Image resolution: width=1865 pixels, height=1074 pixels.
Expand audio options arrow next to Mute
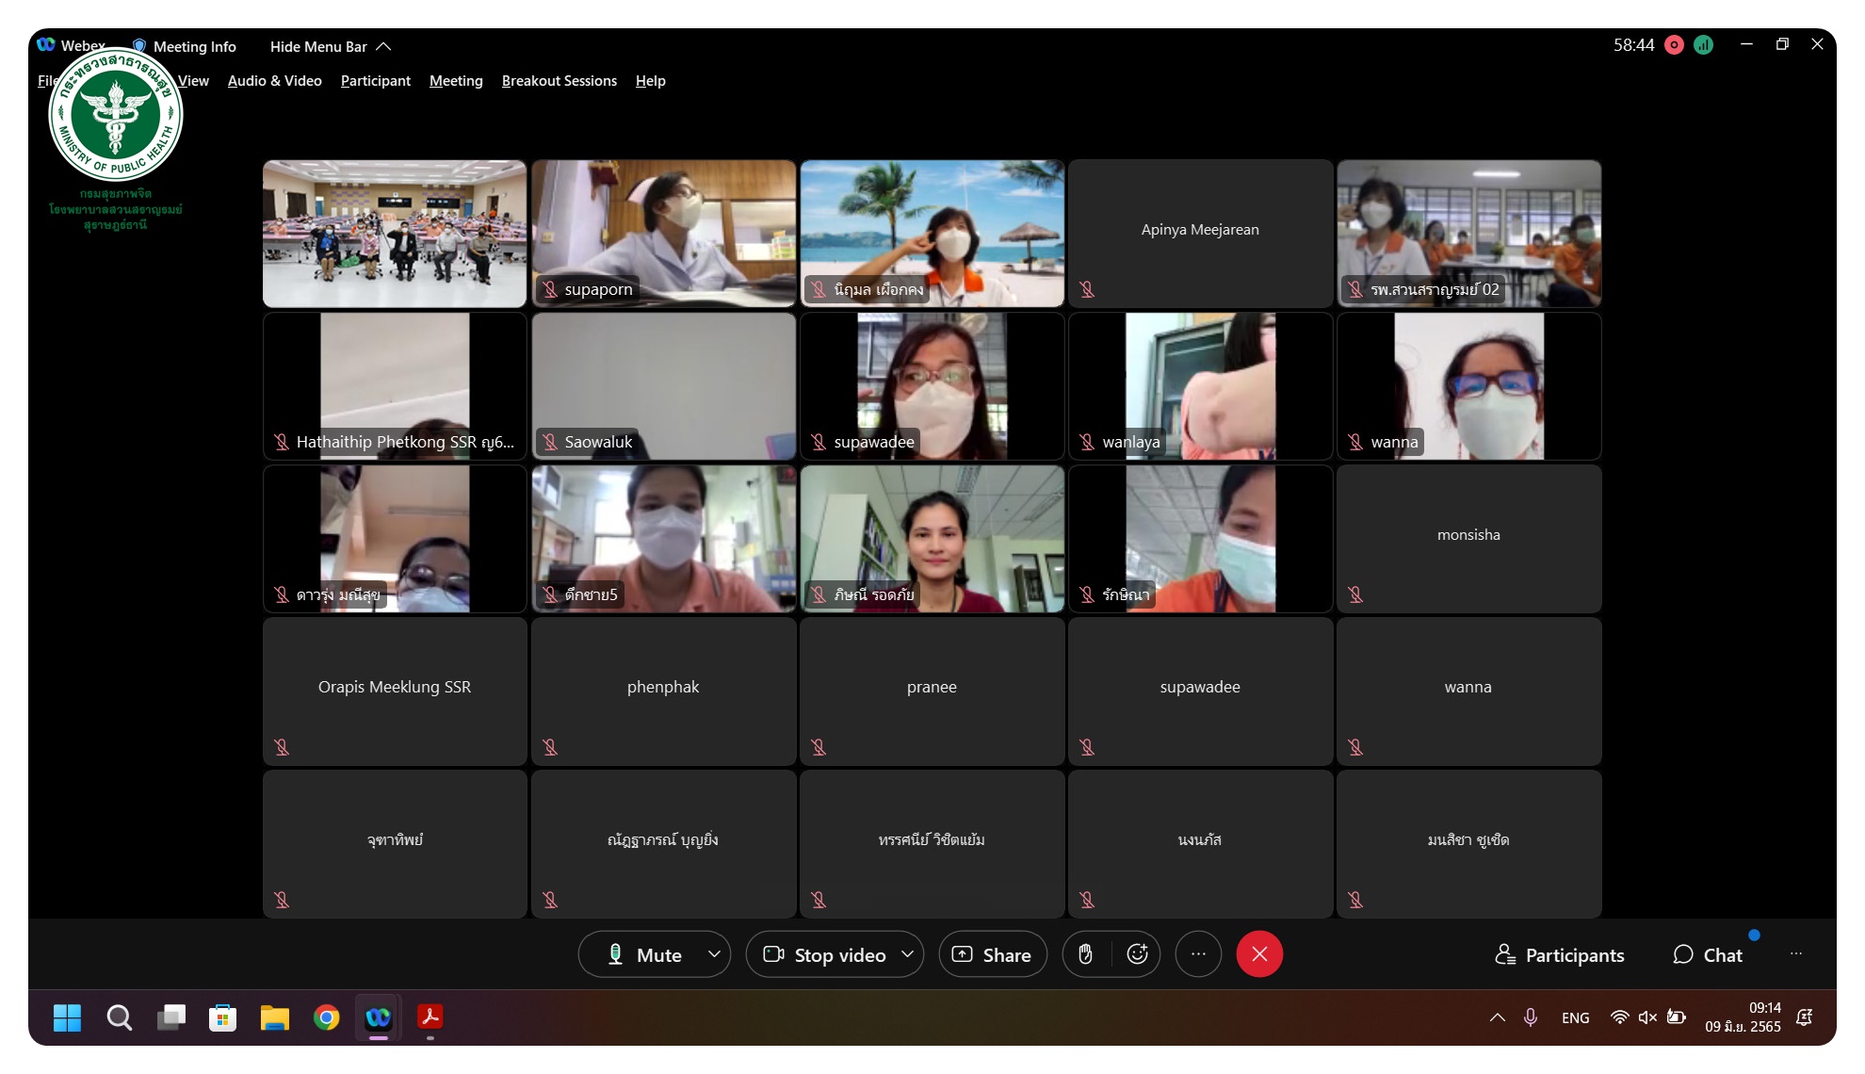[x=714, y=954]
